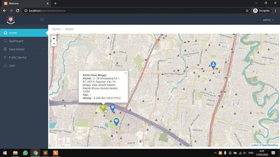The height and width of the screenshot is (157, 280).
Task: Open the OpenStreetMap attribution link
Action: click(x=270, y=145)
